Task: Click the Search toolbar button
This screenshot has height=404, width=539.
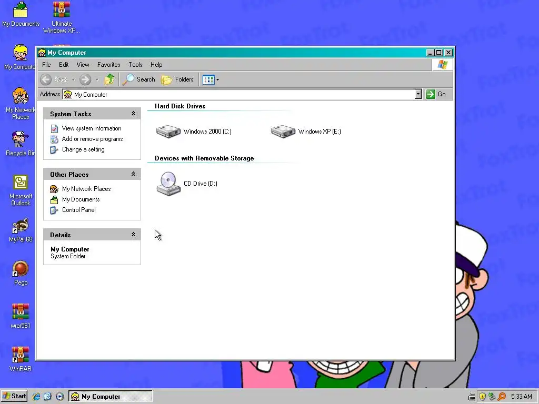Action: 138,79
